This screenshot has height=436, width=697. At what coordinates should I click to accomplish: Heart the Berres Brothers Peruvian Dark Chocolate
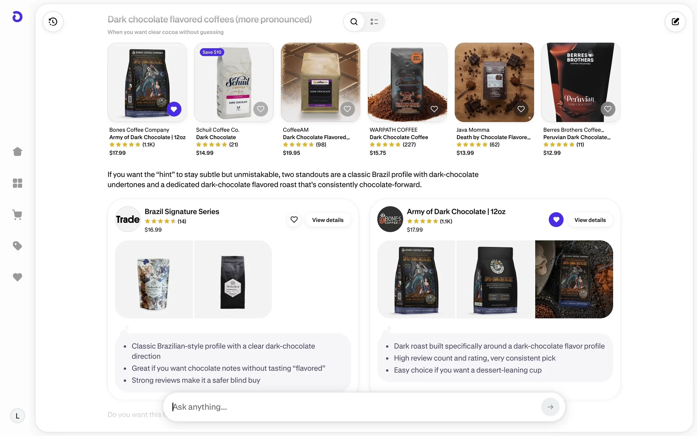pos(608,109)
